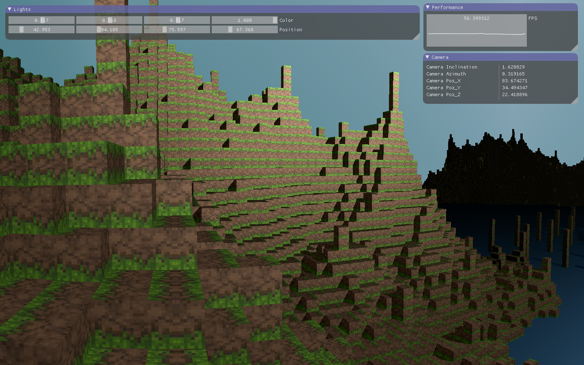Click the Position slider showing 84.188
This screenshot has width=584, height=365.
109,30
